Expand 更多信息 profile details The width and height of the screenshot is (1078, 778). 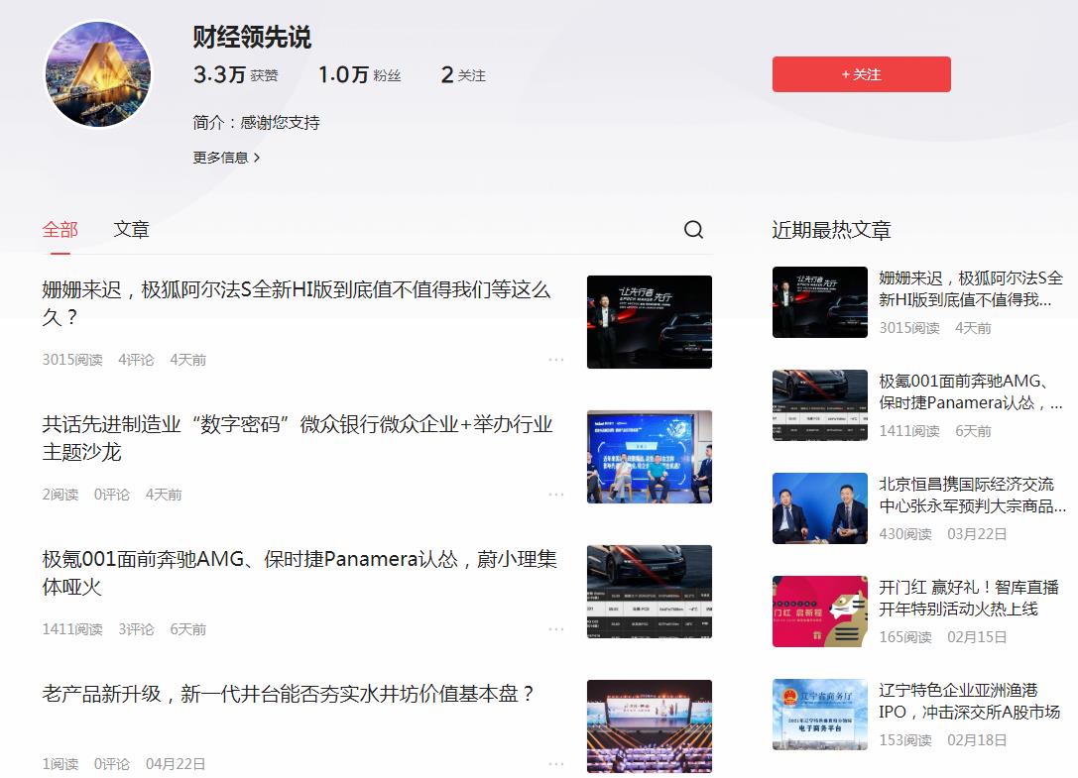(226, 158)
